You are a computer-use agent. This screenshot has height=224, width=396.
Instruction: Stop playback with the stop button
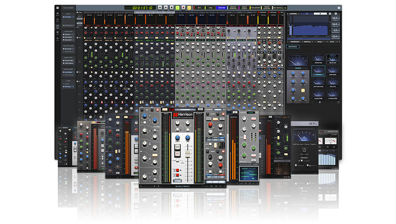(171, 8)
